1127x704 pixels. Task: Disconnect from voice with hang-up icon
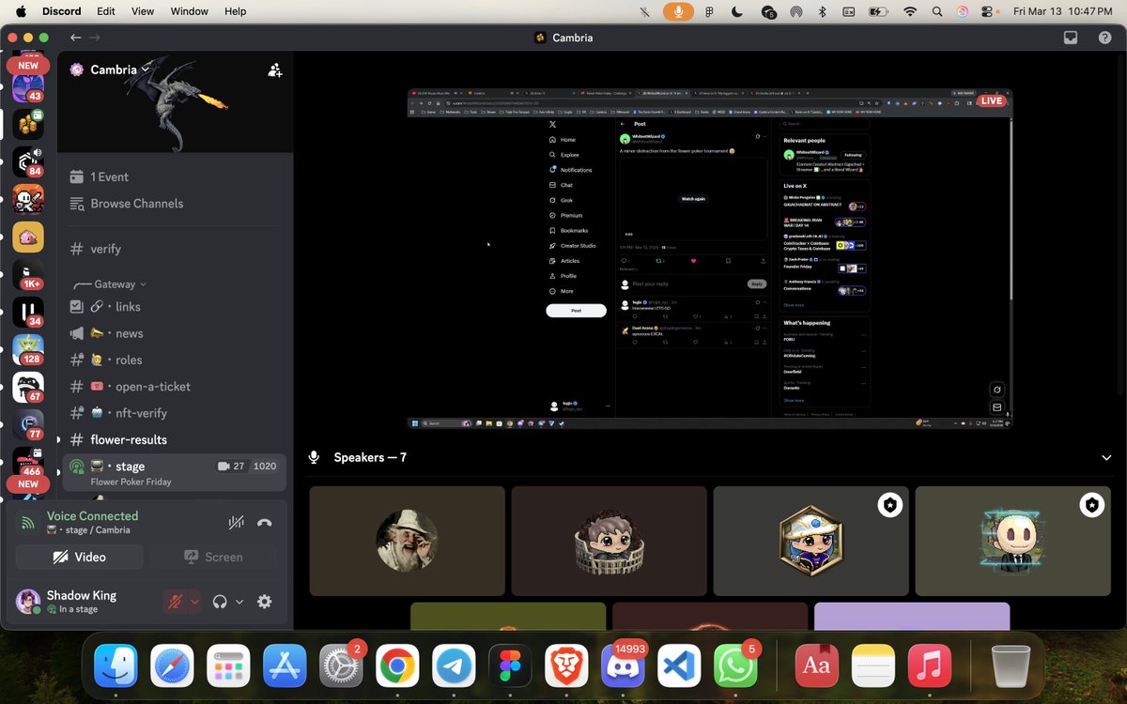[265, 523]
